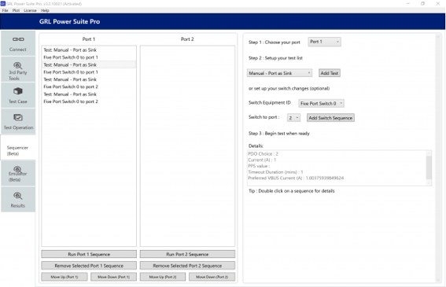The image size is (446, 287).
Task: Click Move Down (Port 1) button
Action: click(x=113, y=277)
